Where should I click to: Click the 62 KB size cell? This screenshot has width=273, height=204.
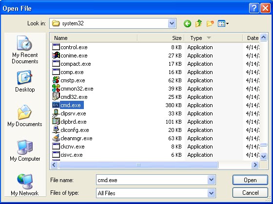175,80
